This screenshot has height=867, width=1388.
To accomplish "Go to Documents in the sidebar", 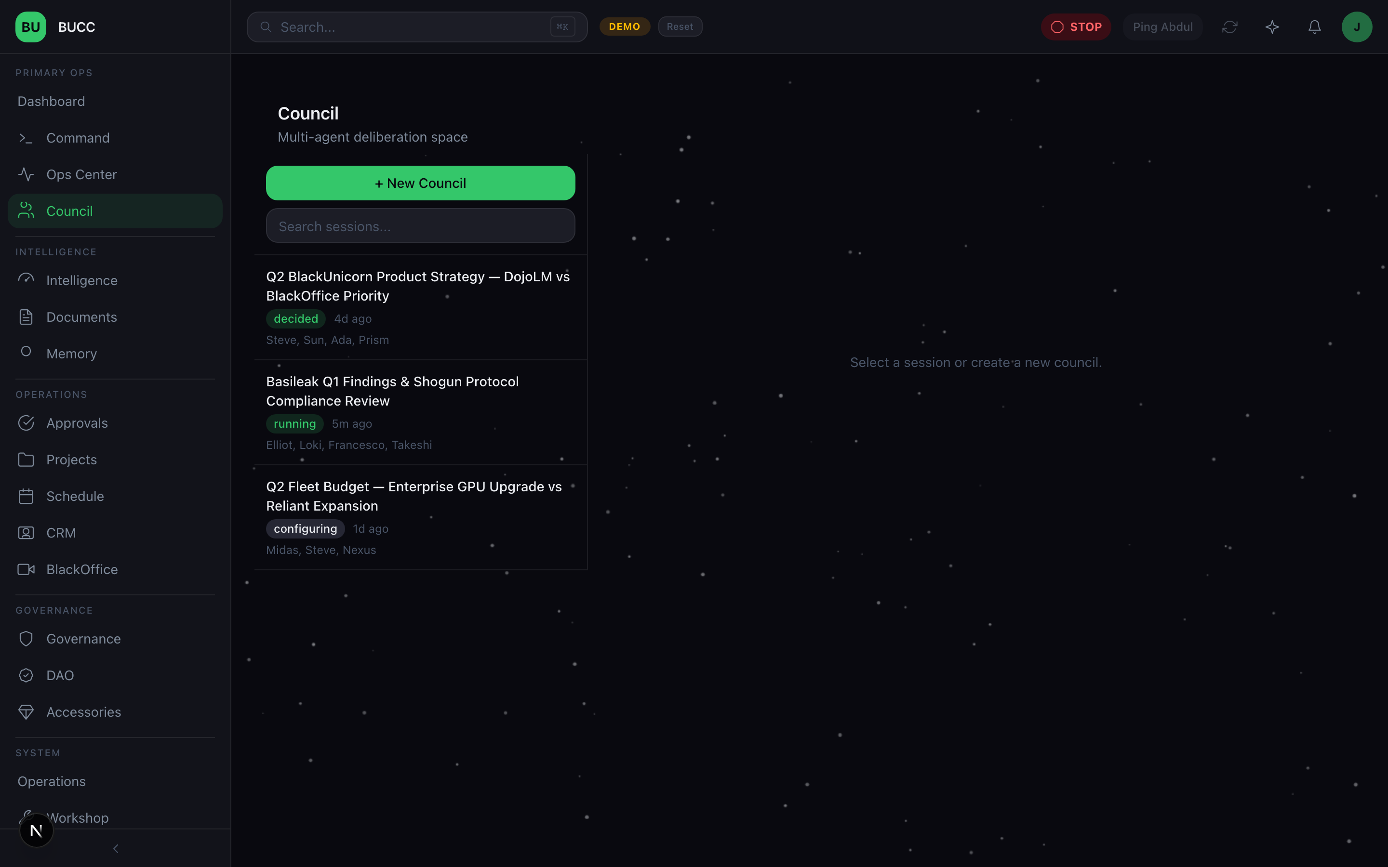I will pos(81,317).
